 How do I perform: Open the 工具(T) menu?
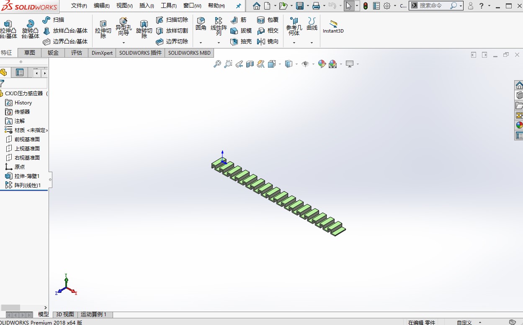click(169, 6)
